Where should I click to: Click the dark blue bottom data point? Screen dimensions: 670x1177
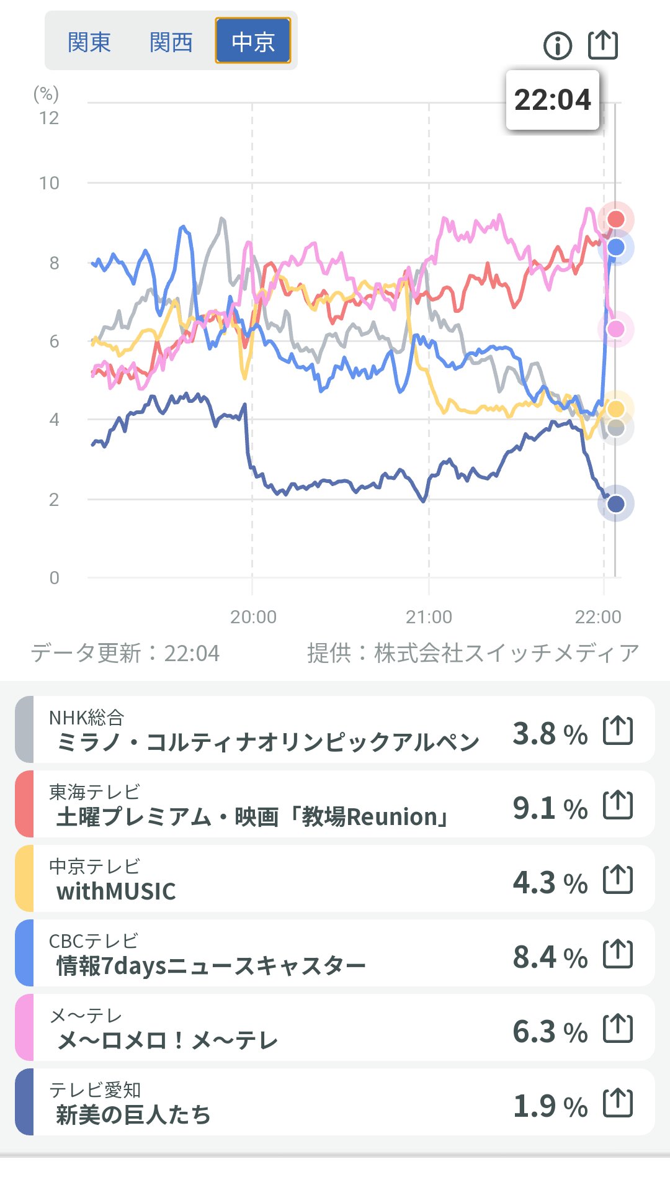coord(615,503)
